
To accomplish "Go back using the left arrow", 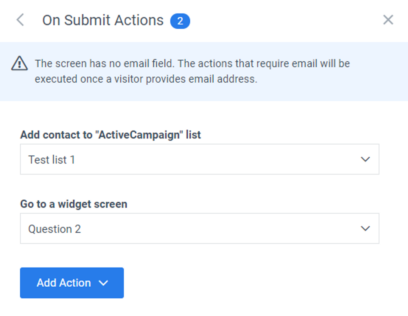I will pyautogui.click(x=20, y=20).
